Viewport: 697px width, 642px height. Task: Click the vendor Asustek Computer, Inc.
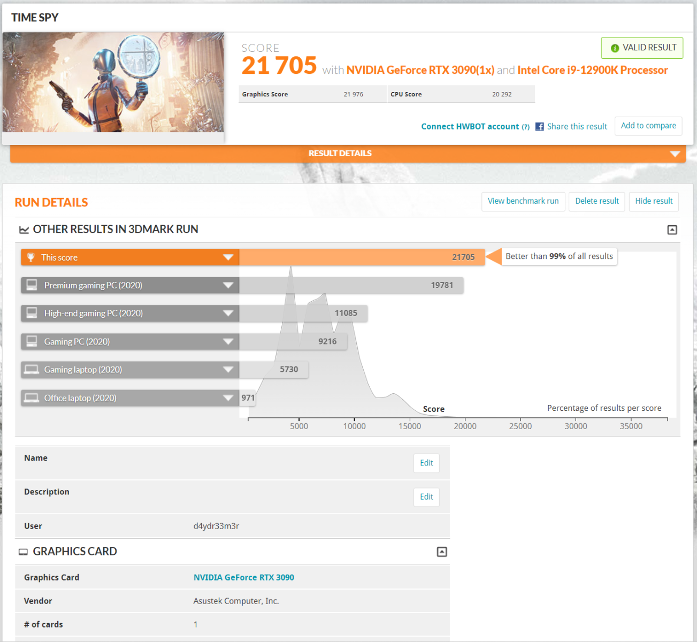click(236, 601)
